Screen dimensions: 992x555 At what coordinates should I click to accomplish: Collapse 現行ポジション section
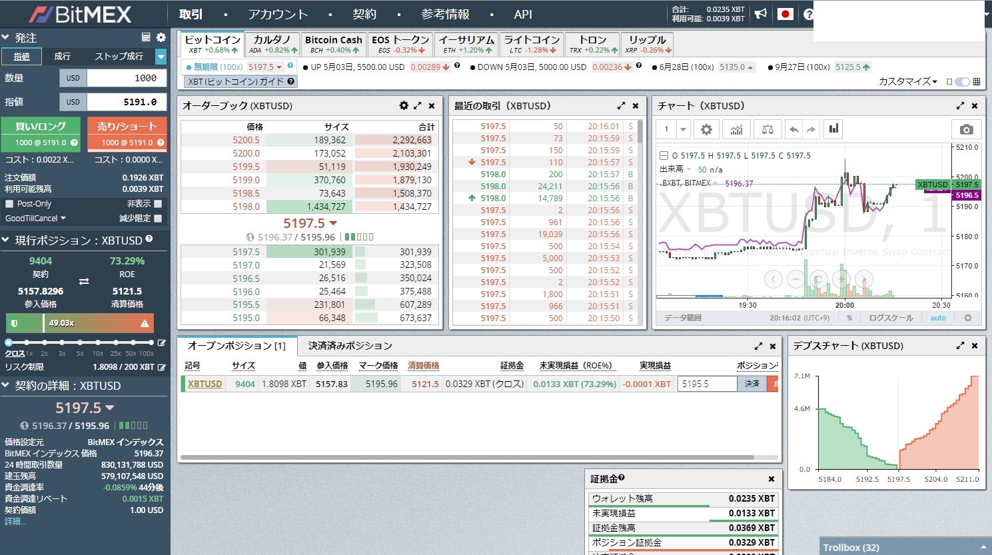[x=5, y=240]
